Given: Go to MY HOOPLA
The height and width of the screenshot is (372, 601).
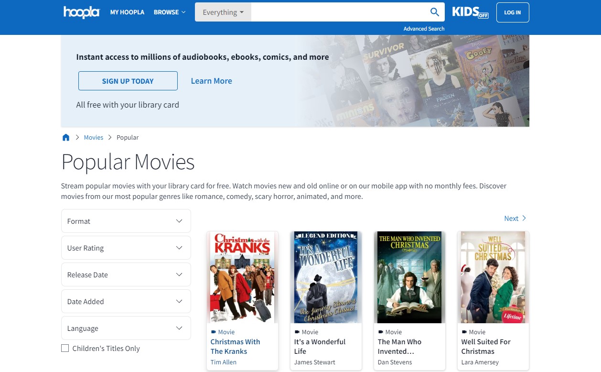Looking at the screenshot, I should (127, 12).
